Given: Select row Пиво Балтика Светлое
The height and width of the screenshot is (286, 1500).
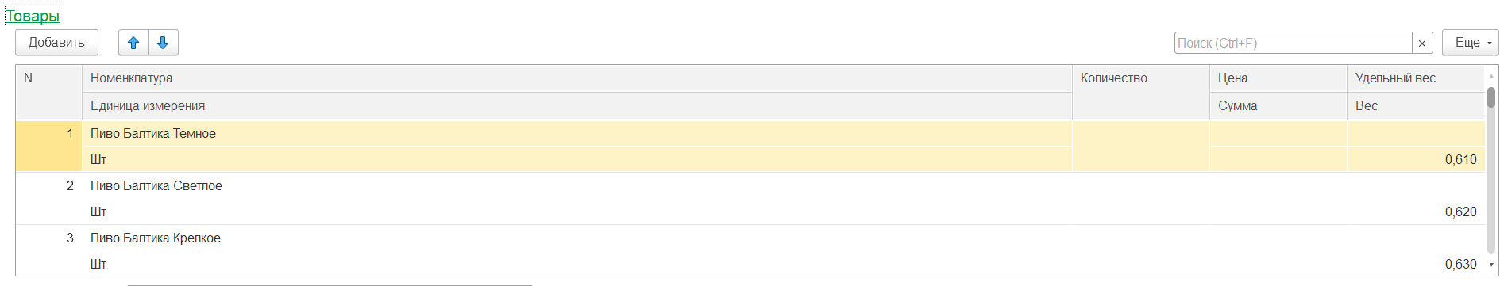Looking at the screenshot, I should point(750,199).
